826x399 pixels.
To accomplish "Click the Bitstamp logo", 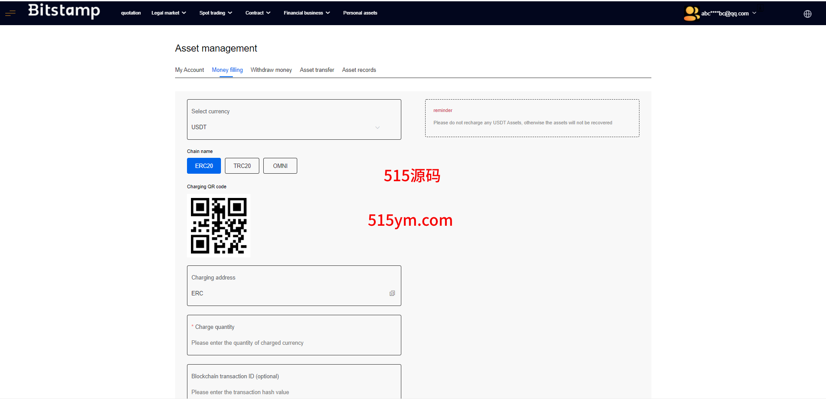I will click(64, 11).
